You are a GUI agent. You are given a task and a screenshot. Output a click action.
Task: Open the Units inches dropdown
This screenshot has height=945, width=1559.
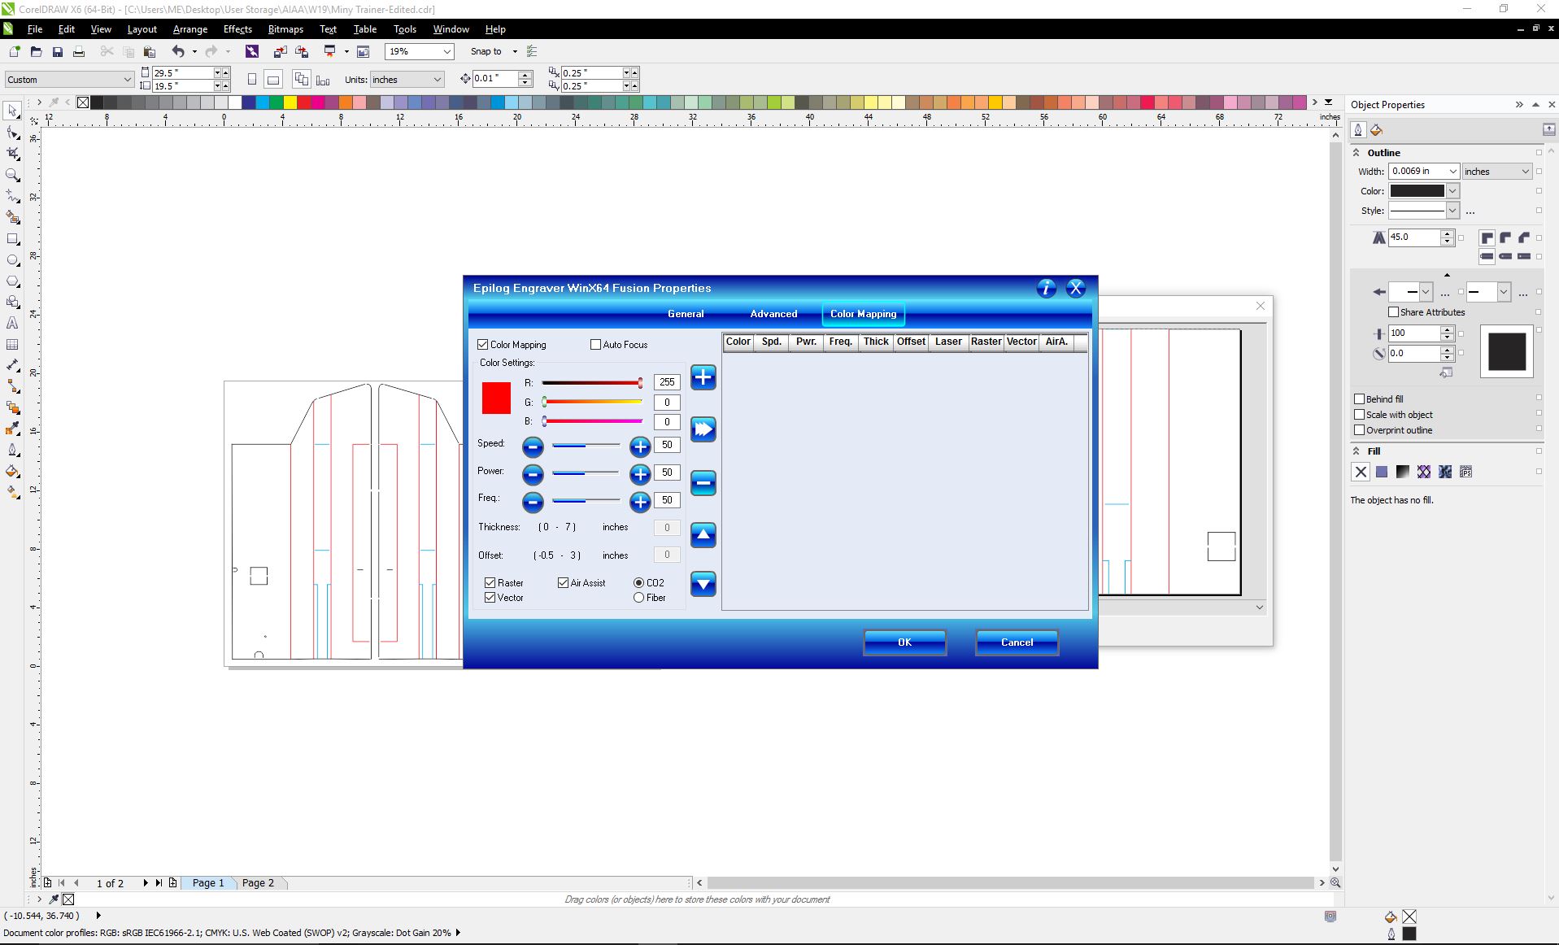point(437,80)
